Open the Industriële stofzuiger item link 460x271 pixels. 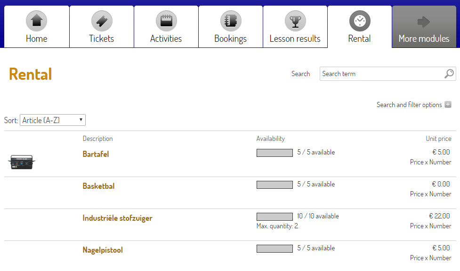point(117,218)
